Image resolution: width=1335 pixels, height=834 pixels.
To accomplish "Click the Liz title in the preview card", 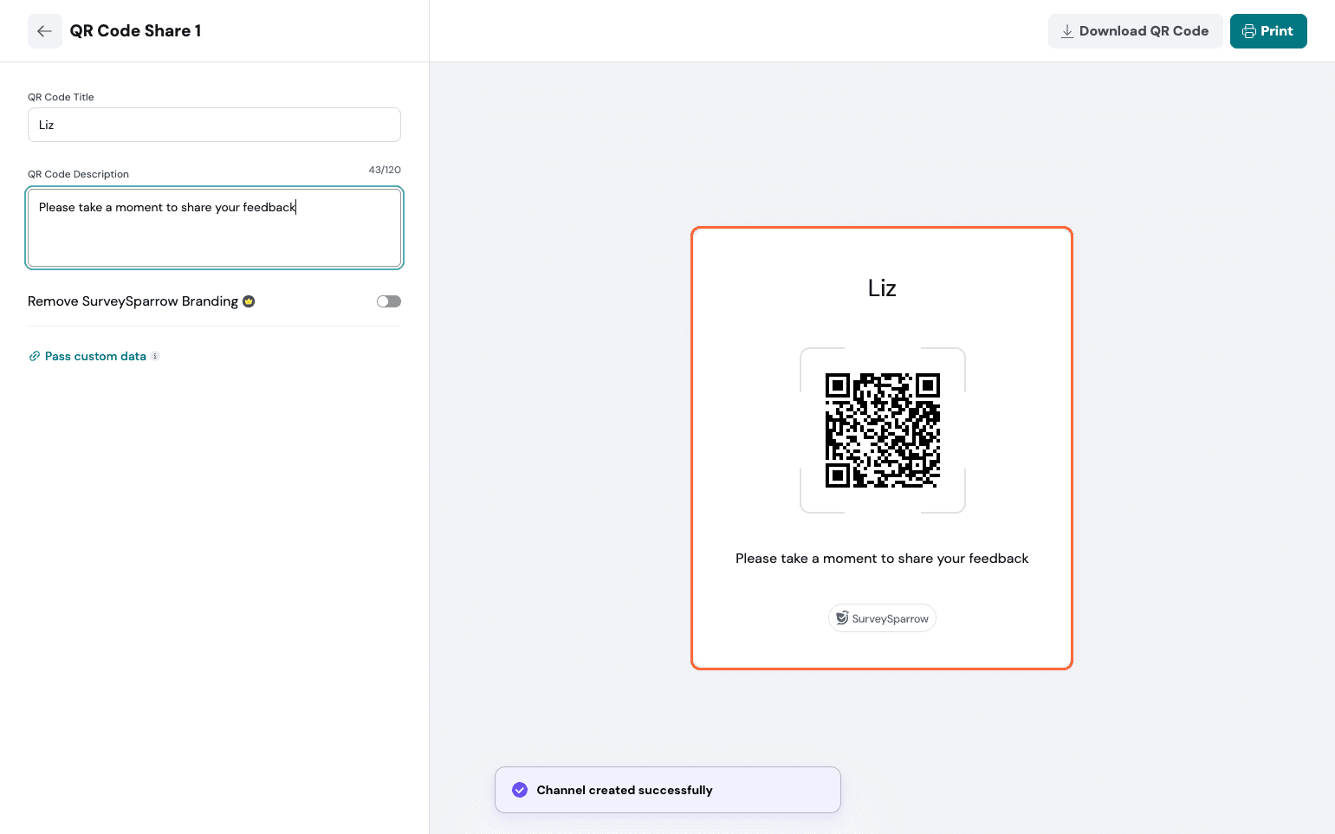I will coord(882,288).
